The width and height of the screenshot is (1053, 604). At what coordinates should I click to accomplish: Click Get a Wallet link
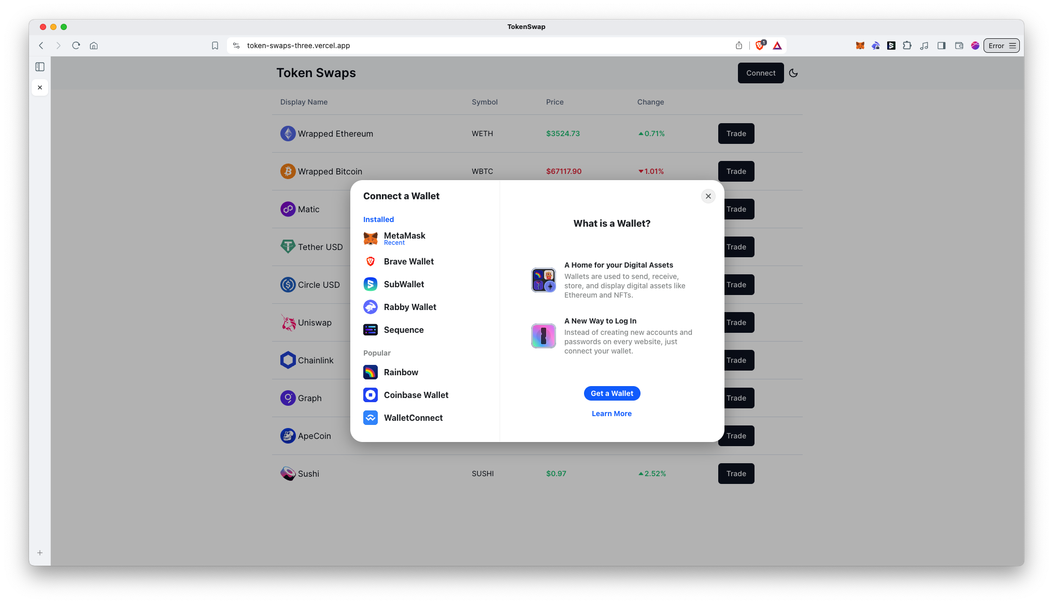pos(611,393)
